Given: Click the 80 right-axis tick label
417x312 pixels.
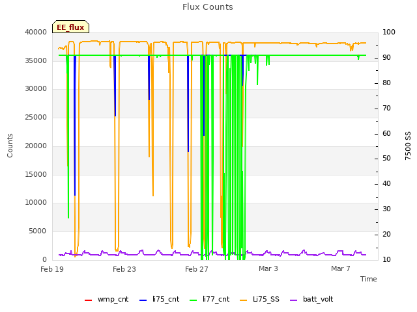Looking at the screenshot, I should pos(386,83).
